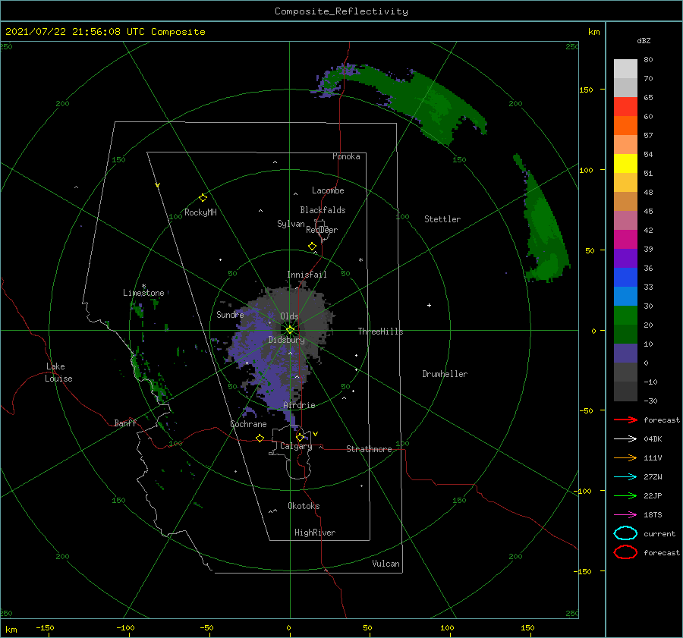Select the orange 60-57 dBZ swatch

coord(625,126)
